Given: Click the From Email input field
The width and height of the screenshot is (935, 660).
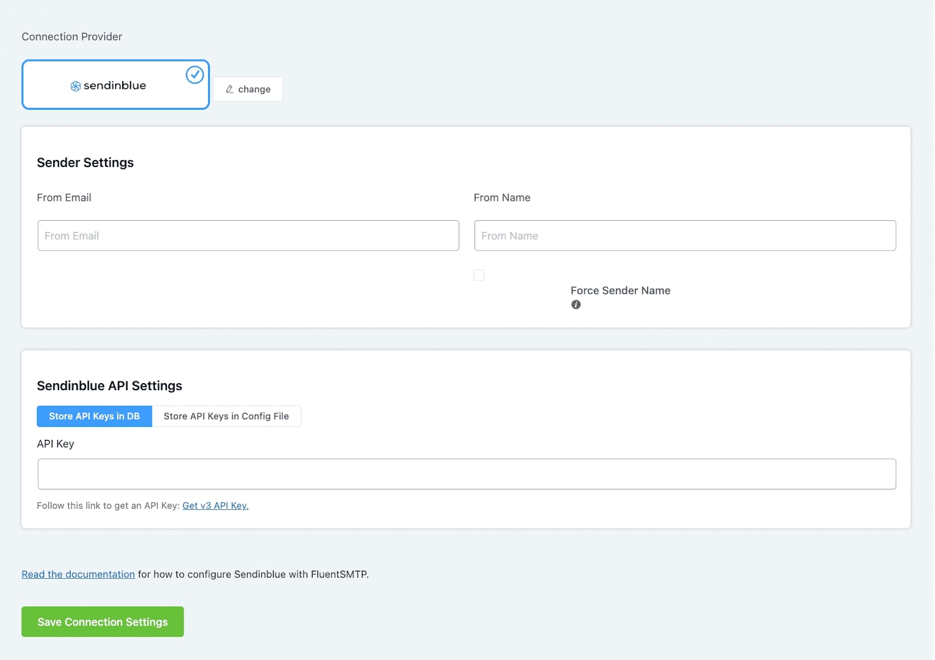Looking at the screenshot, I should (248, 235).
